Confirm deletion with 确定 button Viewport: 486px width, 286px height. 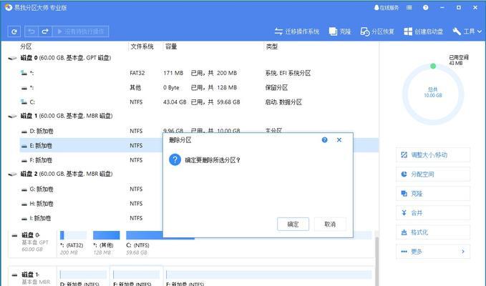pos(293,224)
